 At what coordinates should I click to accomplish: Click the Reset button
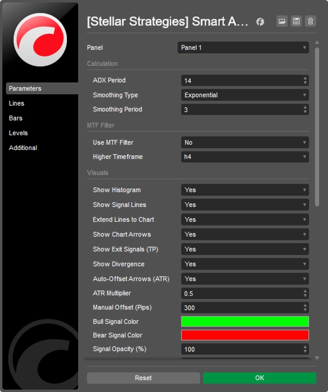point(143,378)
